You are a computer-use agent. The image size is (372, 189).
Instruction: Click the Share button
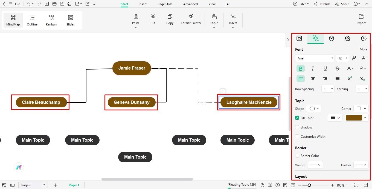coord(342,4)
